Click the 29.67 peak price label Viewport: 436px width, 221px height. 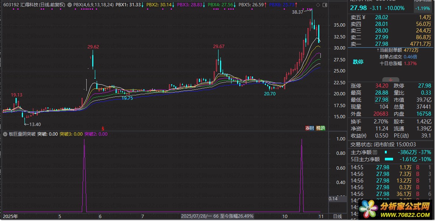pos(219,47)
